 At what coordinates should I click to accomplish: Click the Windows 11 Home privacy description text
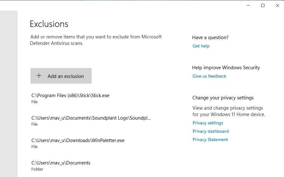pos(229,111)
